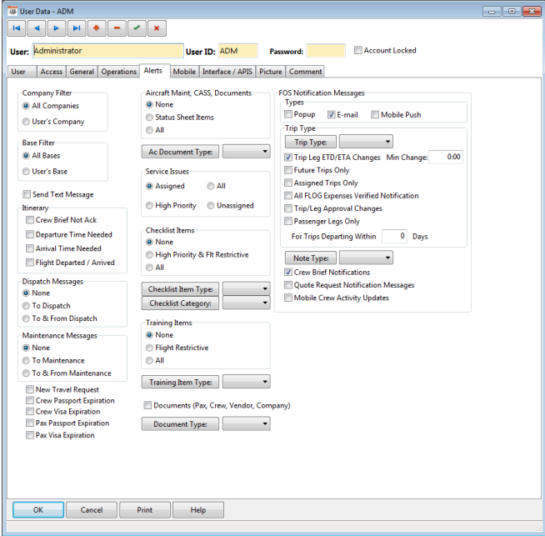Click the Trip Type button
Screen dimensions: 545x536
pos(311,143)
